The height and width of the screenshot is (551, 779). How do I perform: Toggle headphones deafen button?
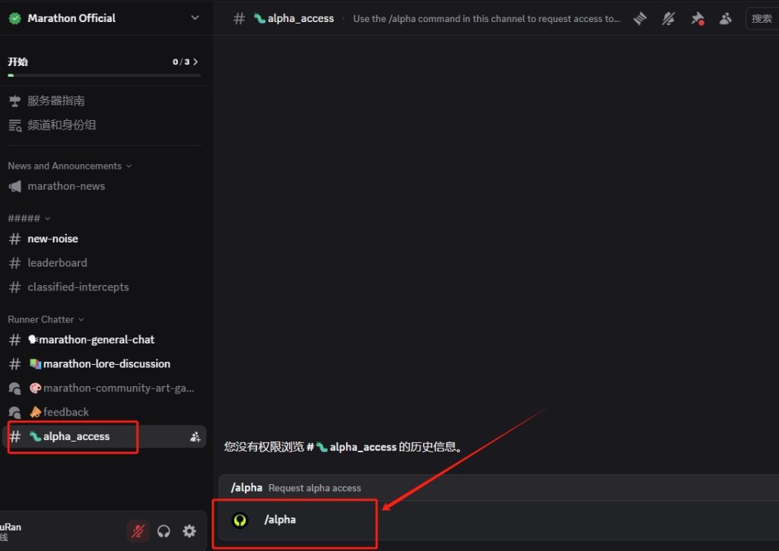pos(164,531)
